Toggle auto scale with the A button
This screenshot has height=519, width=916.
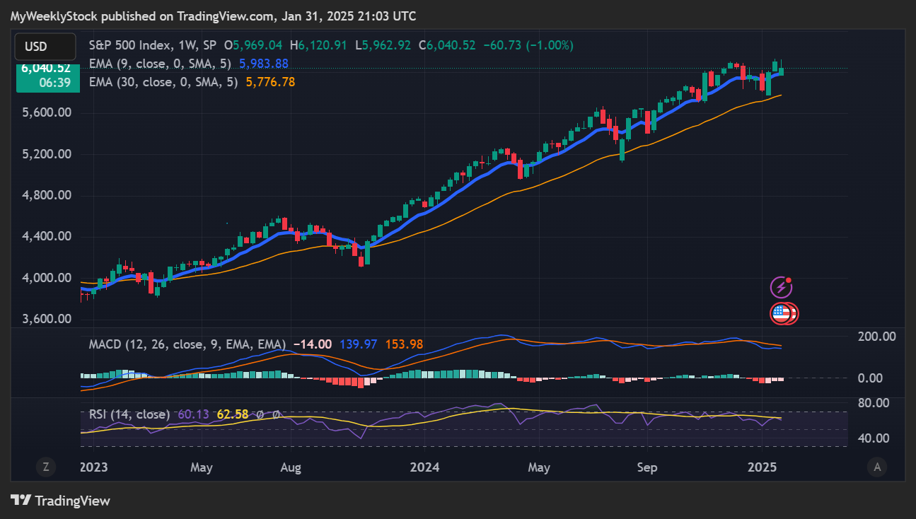click(x=877, y=467)
